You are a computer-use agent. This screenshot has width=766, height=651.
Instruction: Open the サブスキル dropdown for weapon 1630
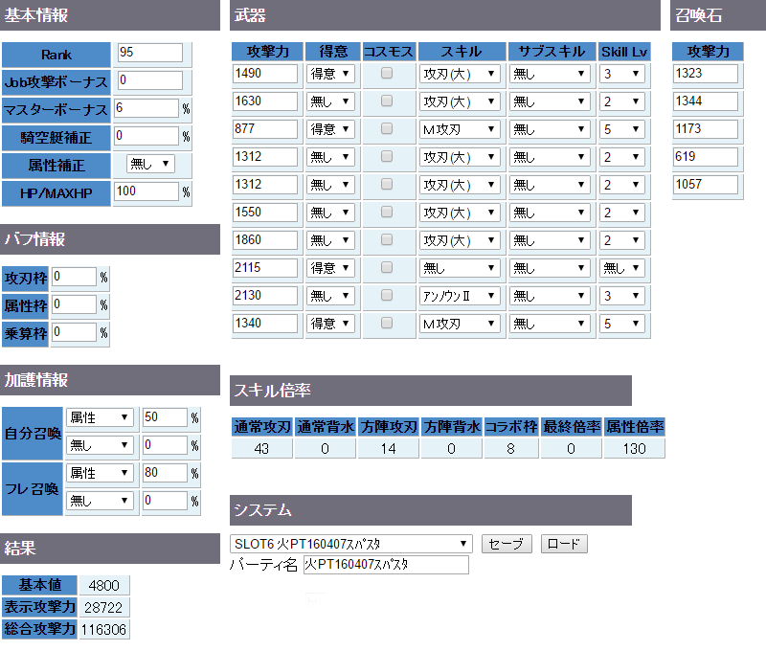click(550, 101)
